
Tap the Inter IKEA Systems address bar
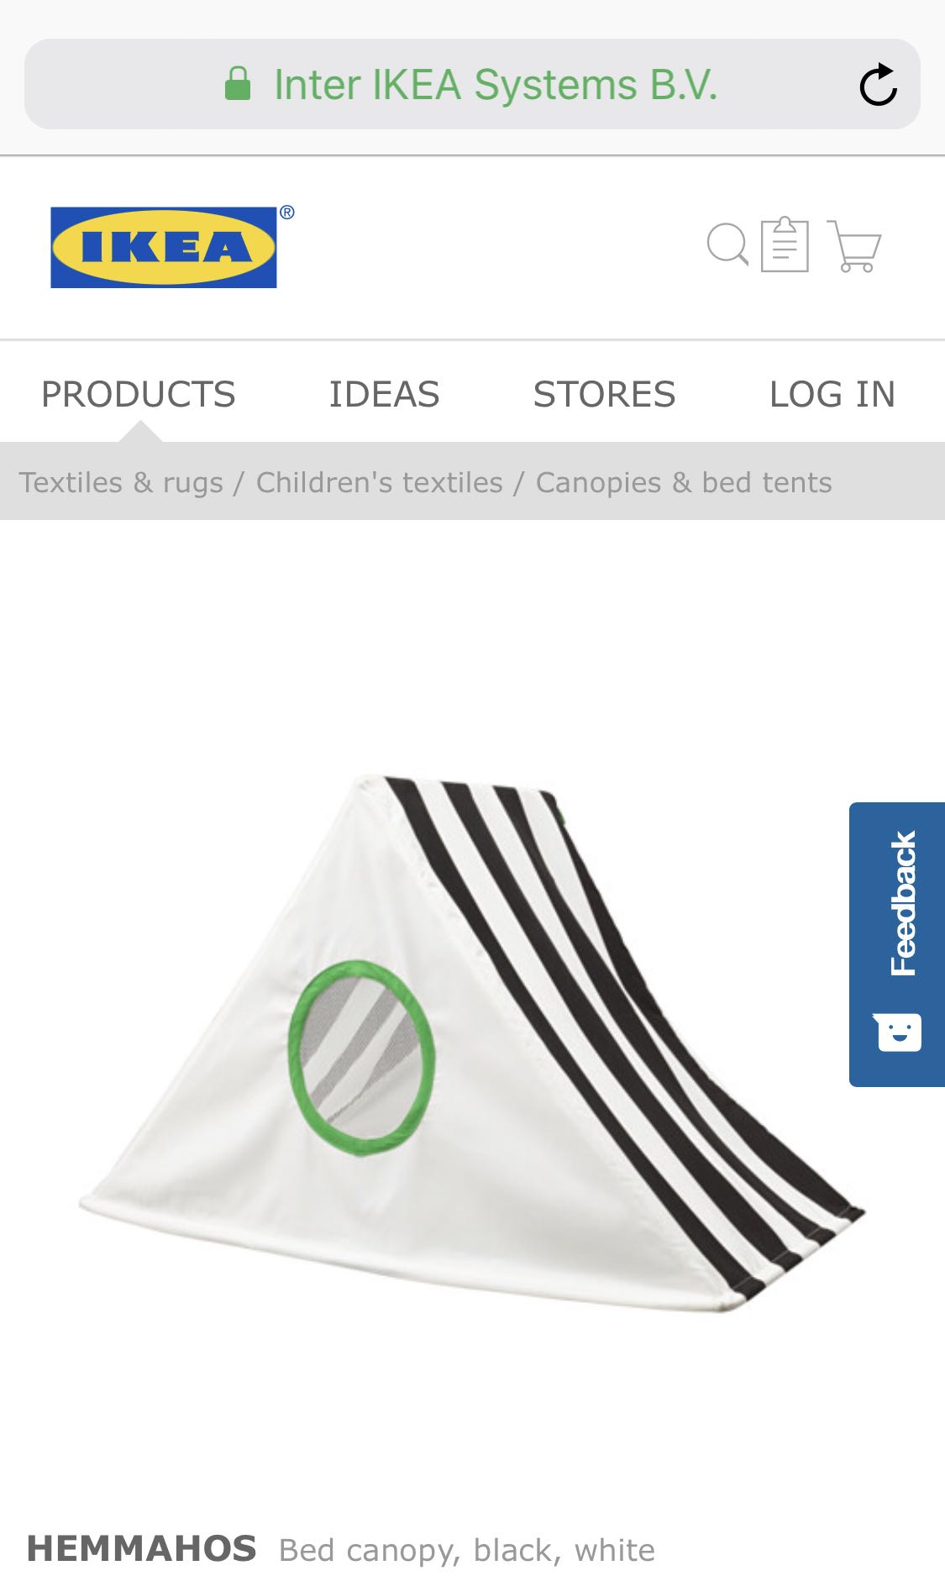coord(472,84)
